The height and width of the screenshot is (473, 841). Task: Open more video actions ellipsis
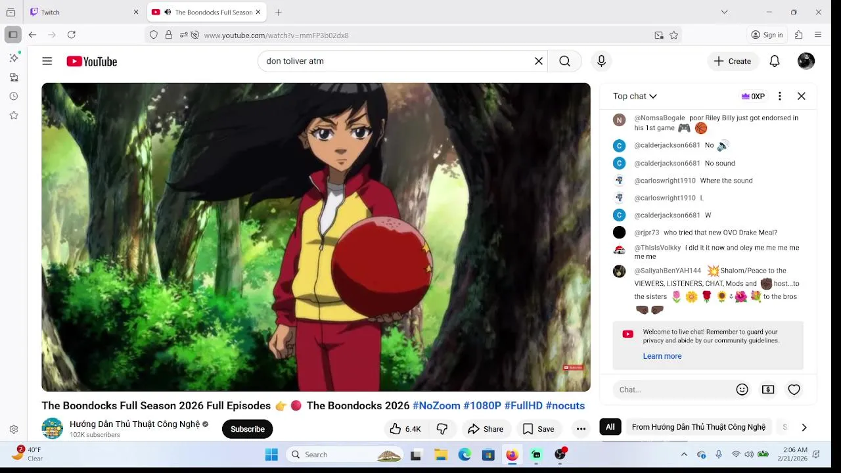point(581,429)
